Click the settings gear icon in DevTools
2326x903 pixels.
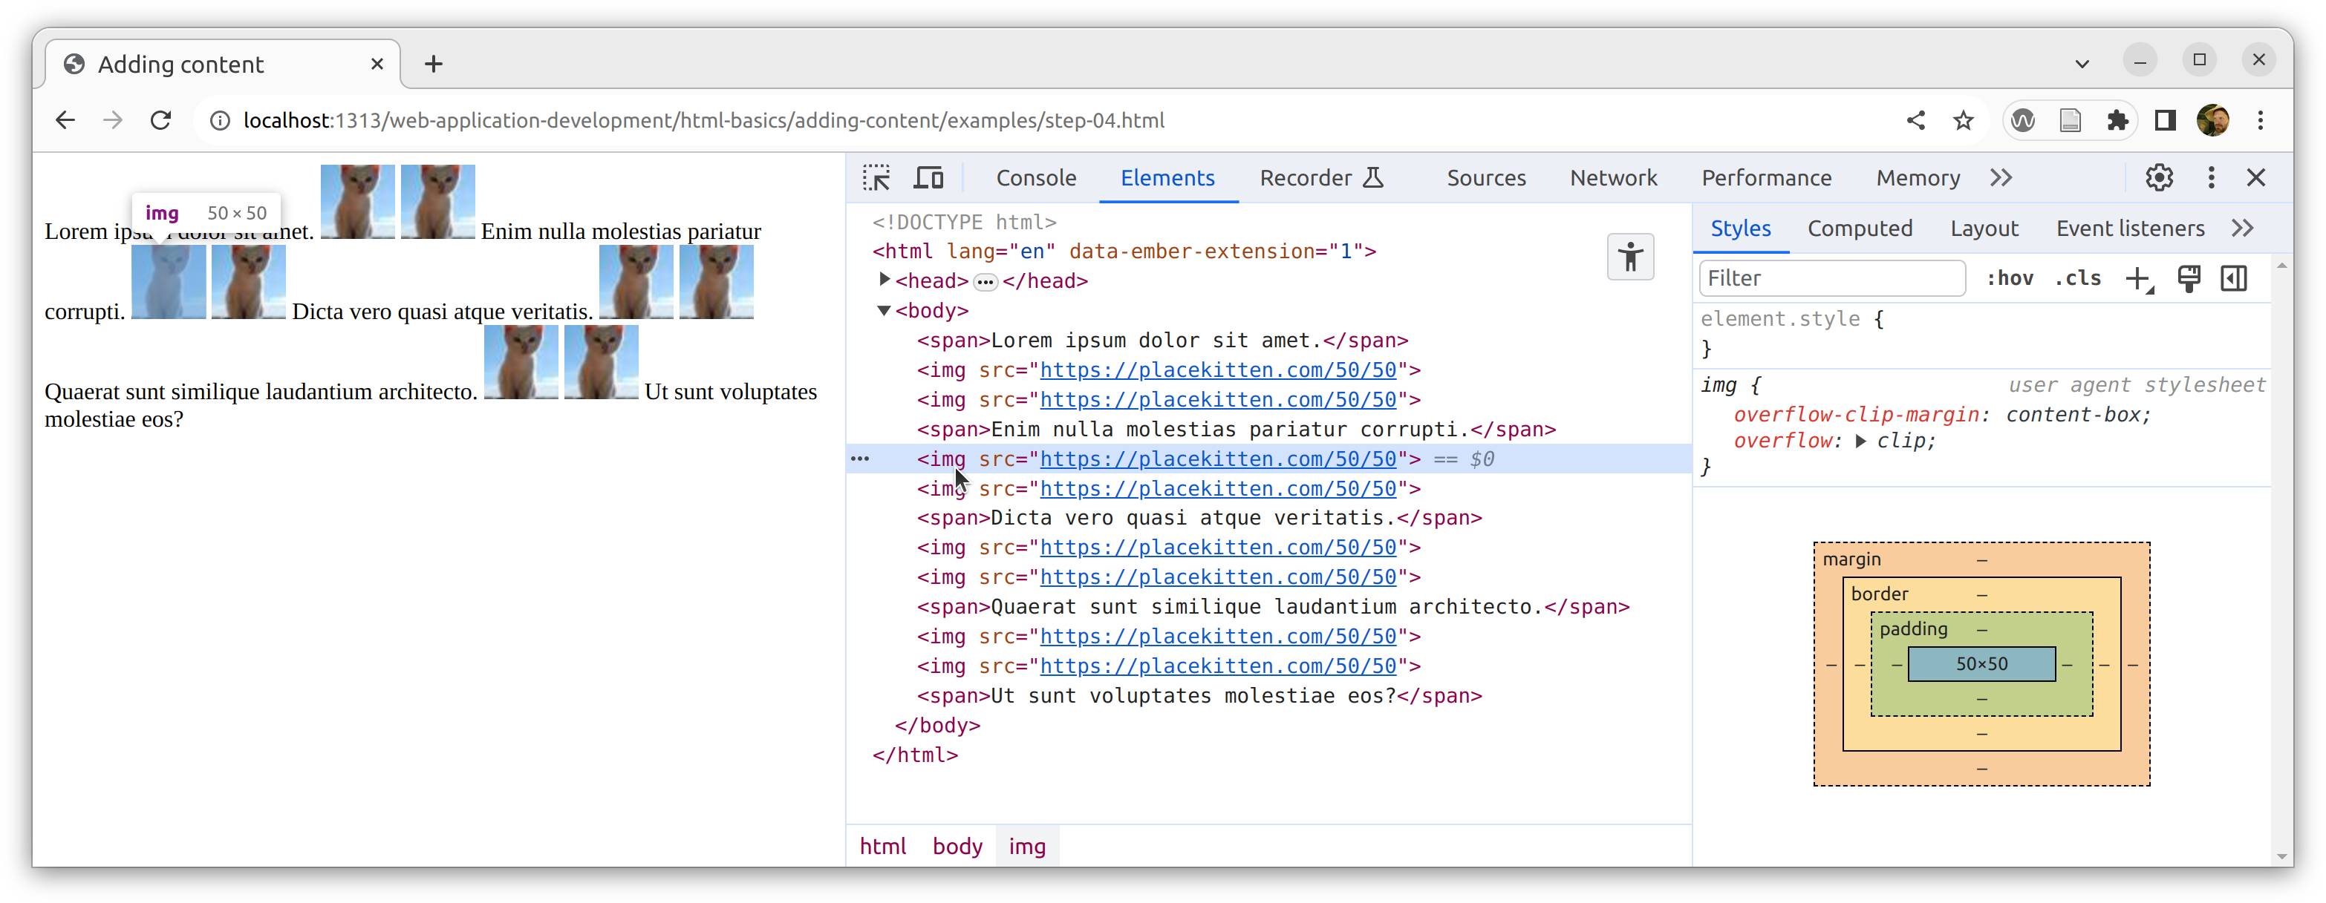click(x=2158, y=178)
